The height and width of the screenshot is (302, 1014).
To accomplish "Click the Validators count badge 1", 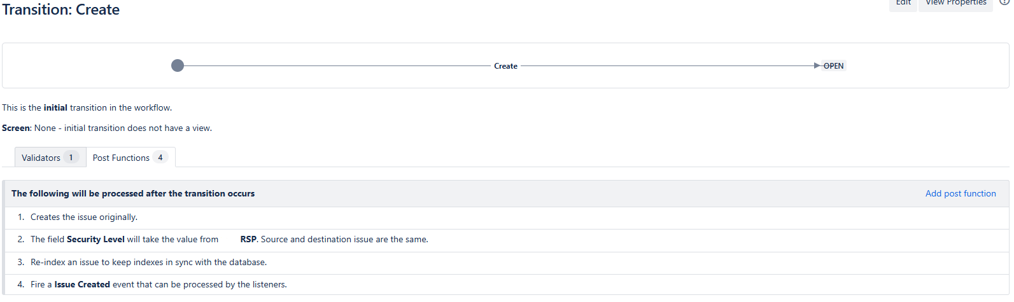I will 71,158.
